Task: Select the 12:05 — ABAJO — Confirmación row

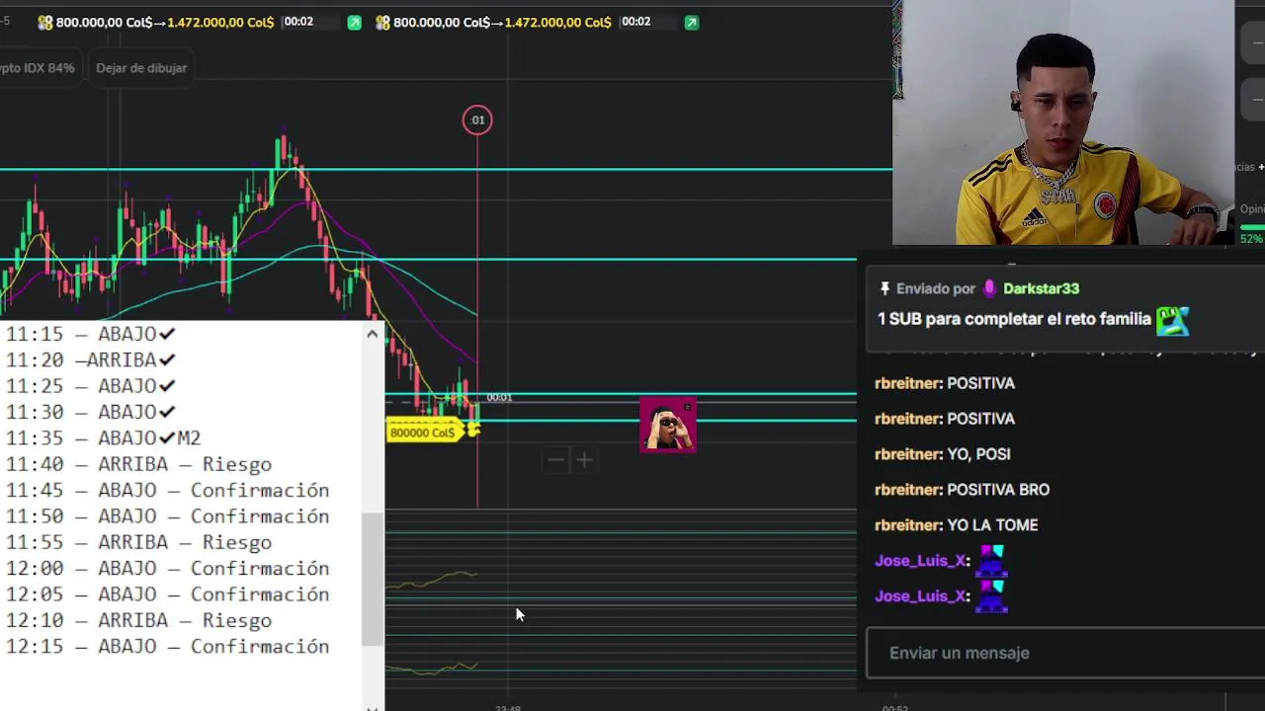Action: 168,593
